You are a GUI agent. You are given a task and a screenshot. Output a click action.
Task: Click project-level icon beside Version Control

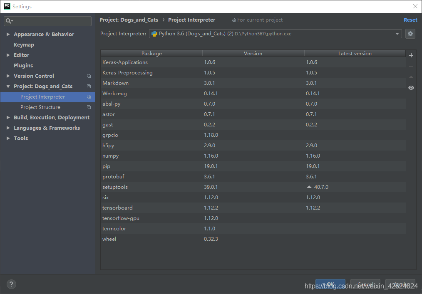click(89, 76)
